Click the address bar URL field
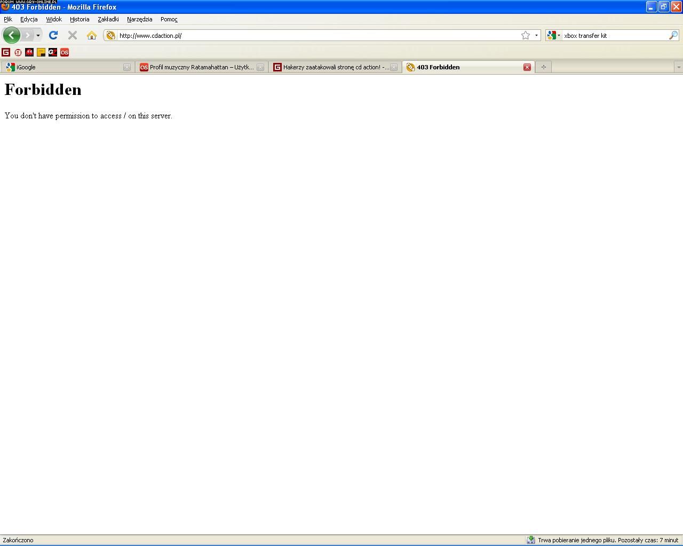Viewport: 683px width, 546px height. [x=315, y=35]
